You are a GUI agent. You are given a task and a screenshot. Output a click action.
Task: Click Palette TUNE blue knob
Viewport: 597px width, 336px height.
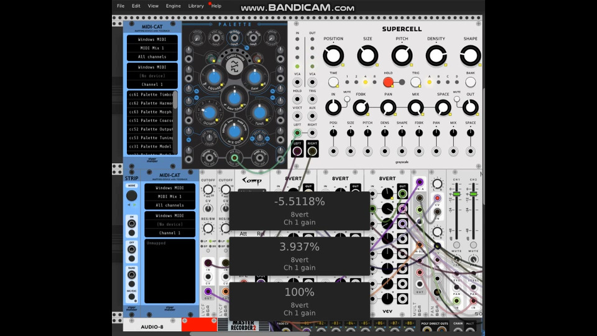[260, 113]
